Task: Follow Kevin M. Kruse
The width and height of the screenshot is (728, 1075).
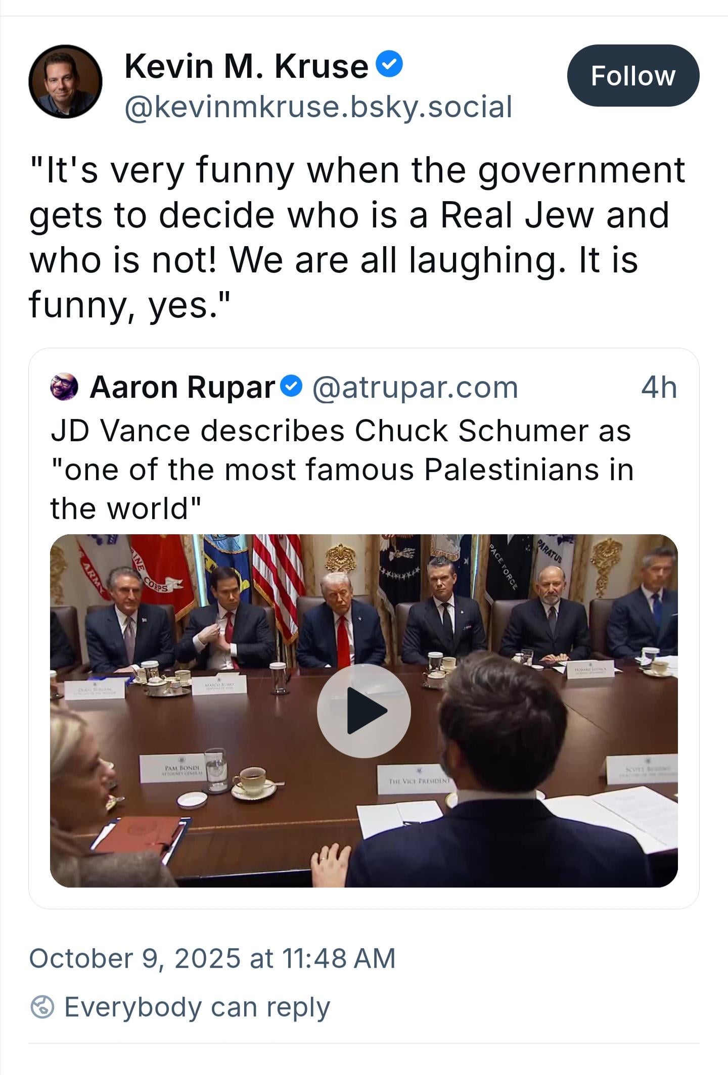Action: 633,76
